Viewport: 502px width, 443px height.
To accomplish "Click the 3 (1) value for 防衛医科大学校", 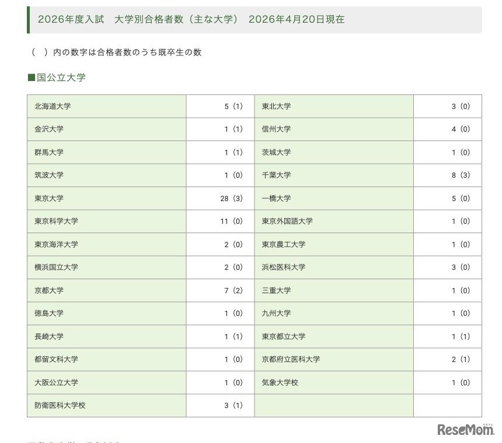I will (233, 406).
